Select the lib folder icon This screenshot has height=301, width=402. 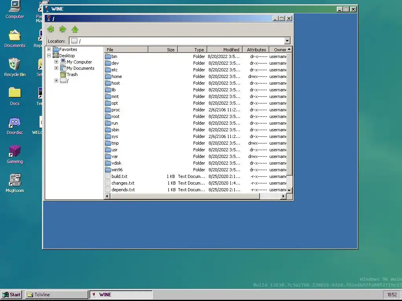pos(108,90)
